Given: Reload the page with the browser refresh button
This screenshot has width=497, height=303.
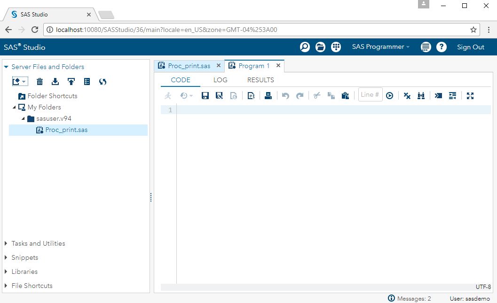Looking at the screenshot, I should coord(35,30).
